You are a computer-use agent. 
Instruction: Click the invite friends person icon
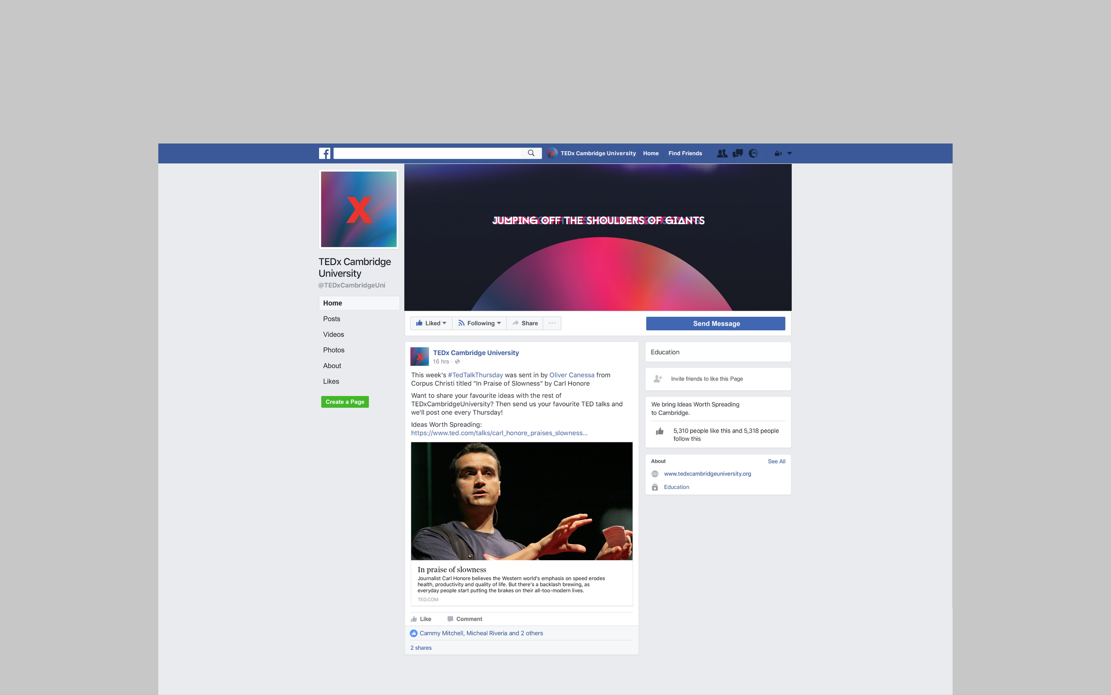(658, 379)
